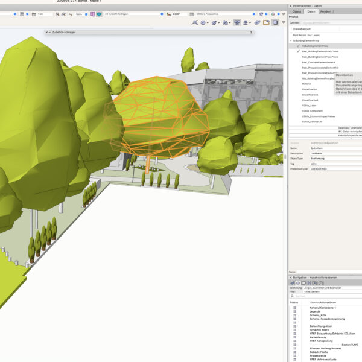Toggle visibility status of Kanalplanung layer
The image size is (362, 362).
point(295,337)
